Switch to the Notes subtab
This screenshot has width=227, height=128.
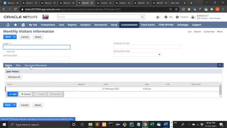9,65
